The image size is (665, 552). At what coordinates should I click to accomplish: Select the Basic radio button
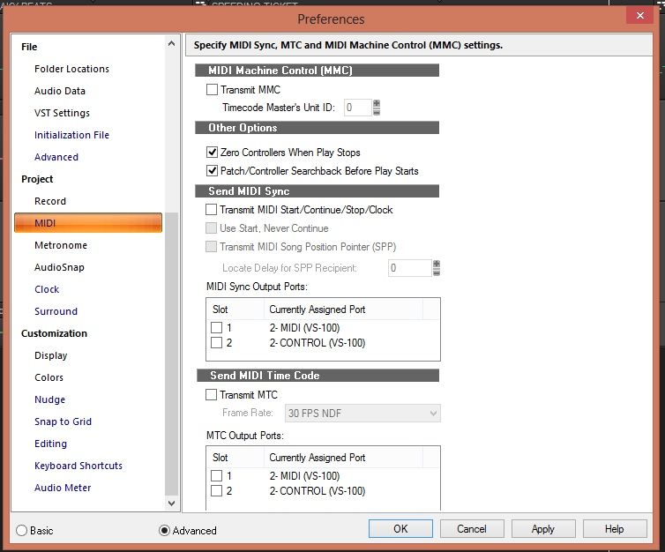(x=22, y=531)
